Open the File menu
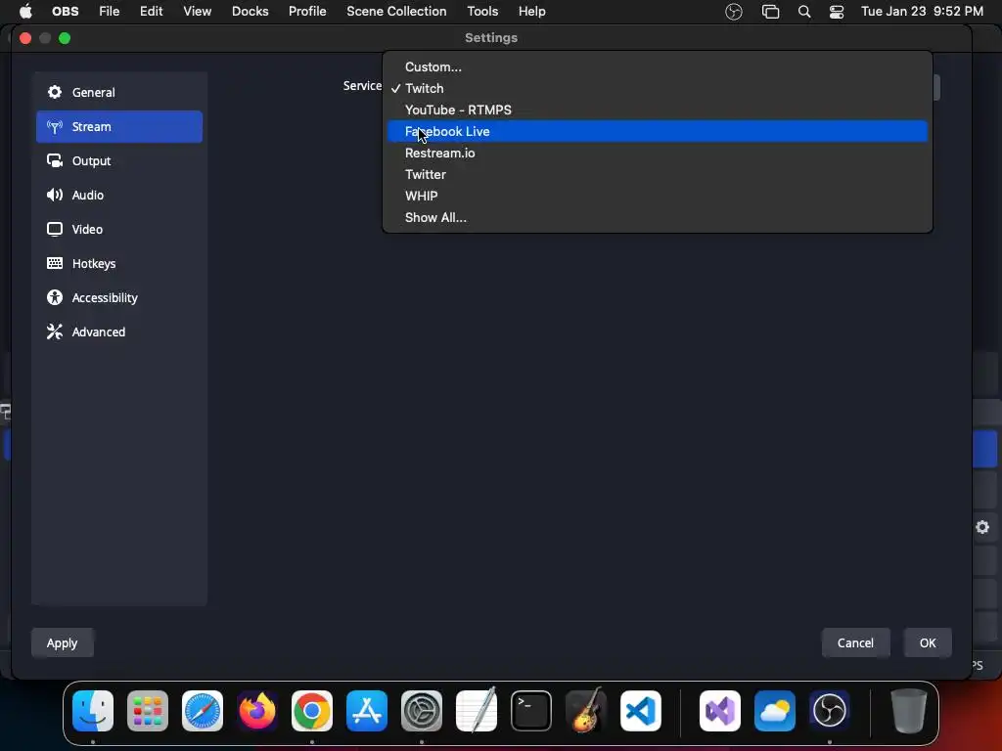The image size is (1002, 751). (110, 12)
